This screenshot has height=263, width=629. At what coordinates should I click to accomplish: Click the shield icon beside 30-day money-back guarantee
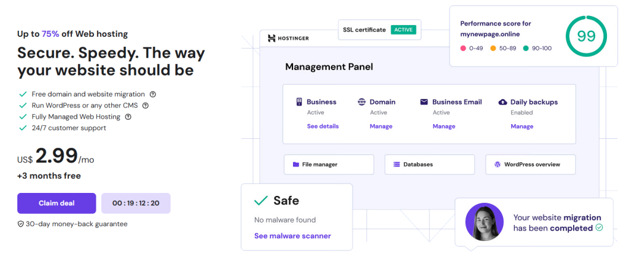click(x=20, y=224)
